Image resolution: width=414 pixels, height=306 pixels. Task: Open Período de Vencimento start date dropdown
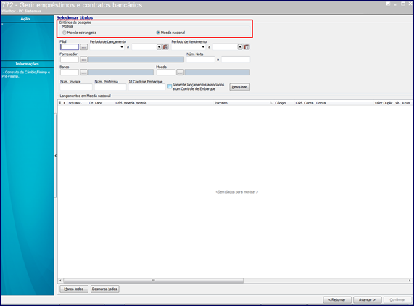pyautogui.click(x=203, y=47)
